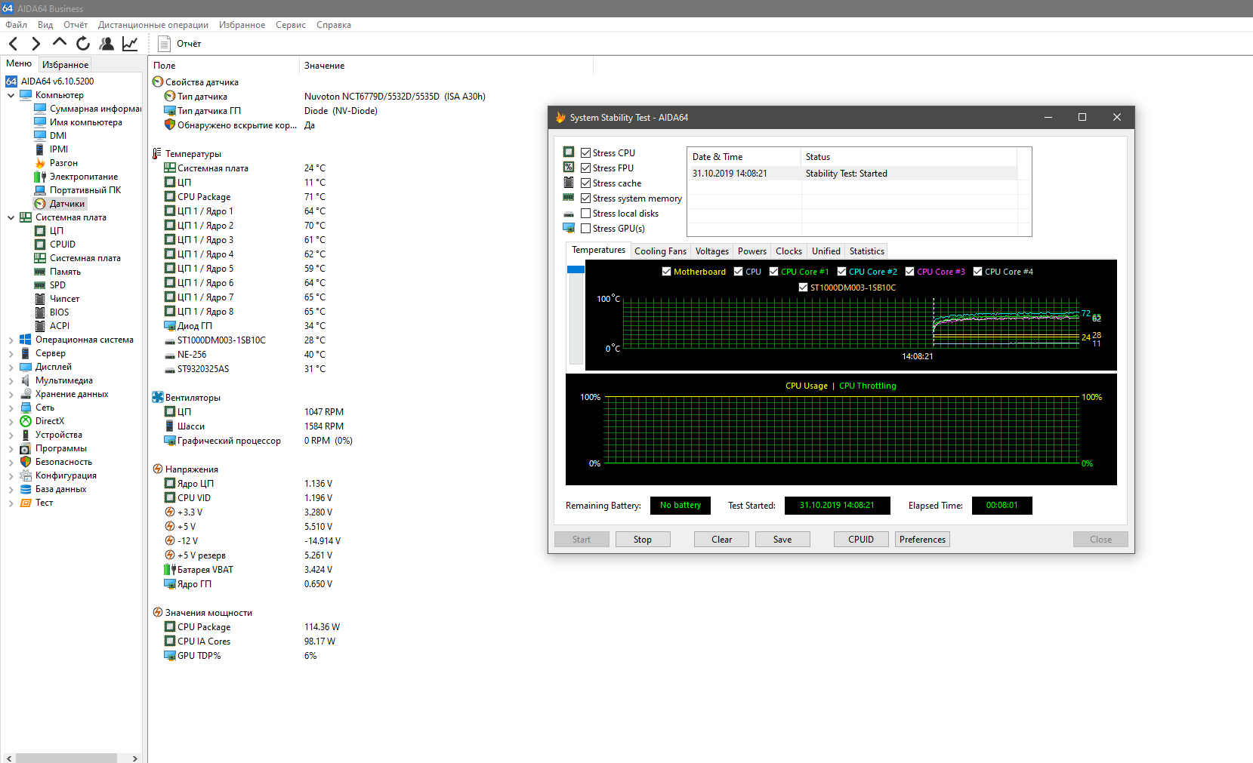Click the Температуры thermometer icon in report

pos(158,153)
